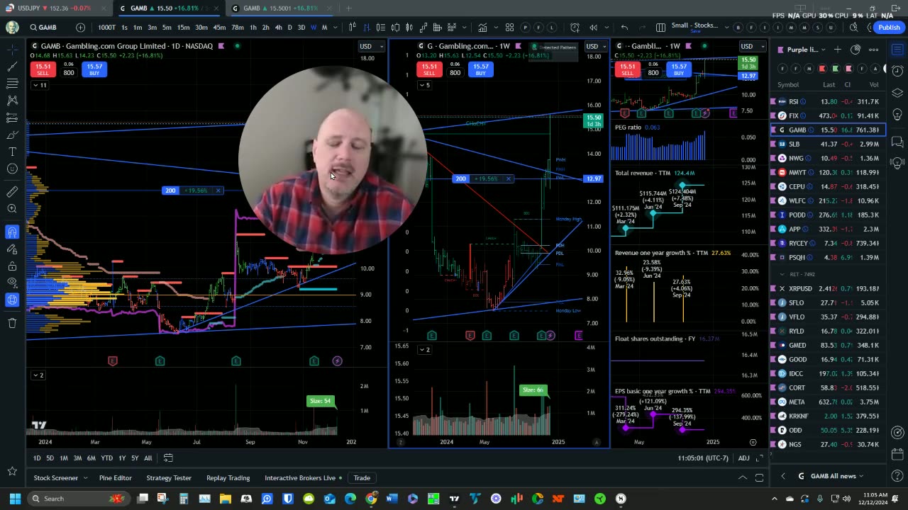The image size is (908, 510).
Task: Open the Strategy Tester tab
Action: pos(169,478)
